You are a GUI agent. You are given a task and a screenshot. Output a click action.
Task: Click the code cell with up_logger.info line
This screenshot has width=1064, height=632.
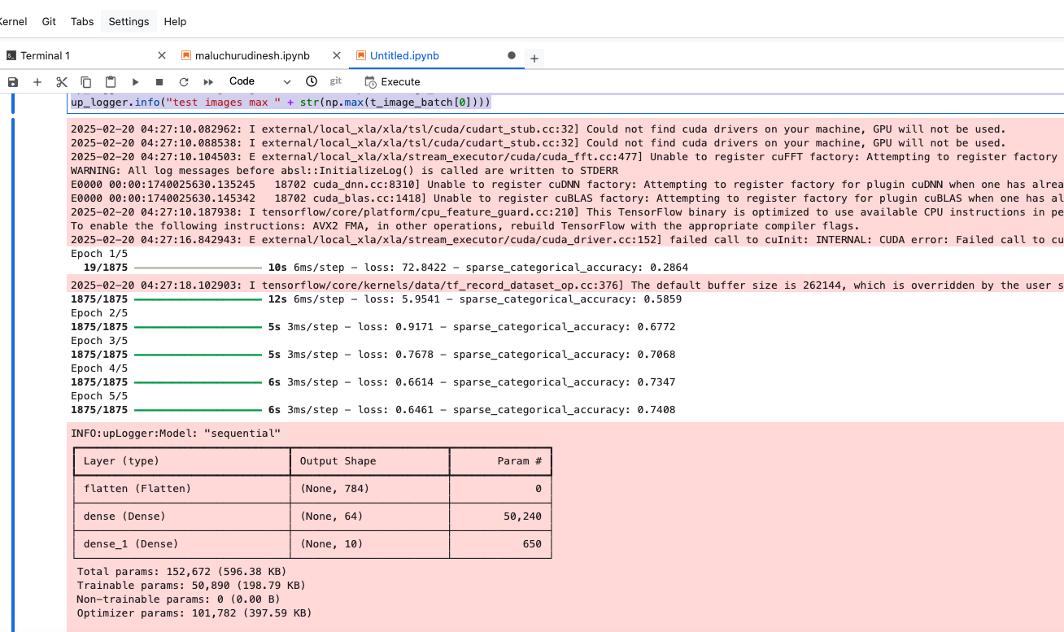[281, 102]
